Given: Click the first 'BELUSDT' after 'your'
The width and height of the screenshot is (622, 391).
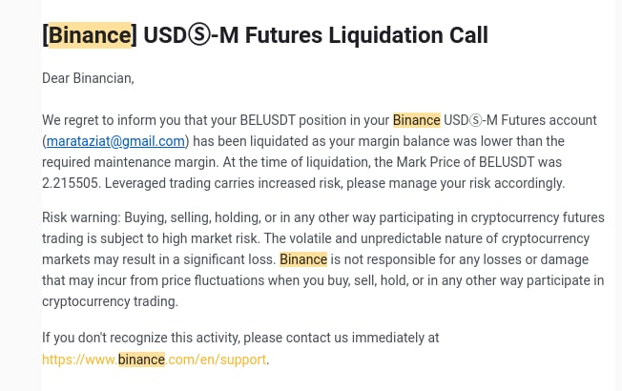Looking at the screenshot, I should [x=268, y=120].
